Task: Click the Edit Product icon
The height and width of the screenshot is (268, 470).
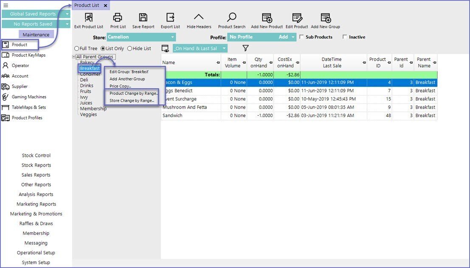Action: (x=297, y=18)
